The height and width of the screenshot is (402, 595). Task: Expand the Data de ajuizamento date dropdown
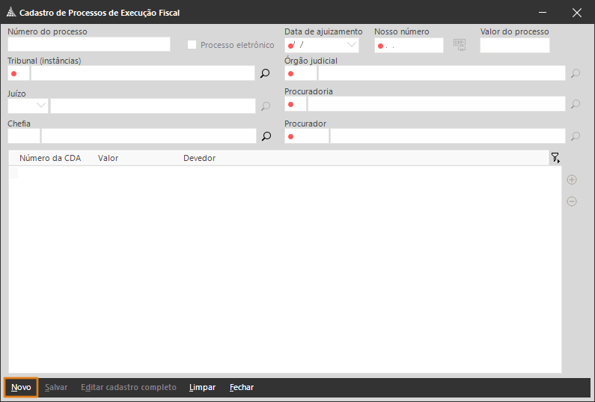(x=351, y=45)
